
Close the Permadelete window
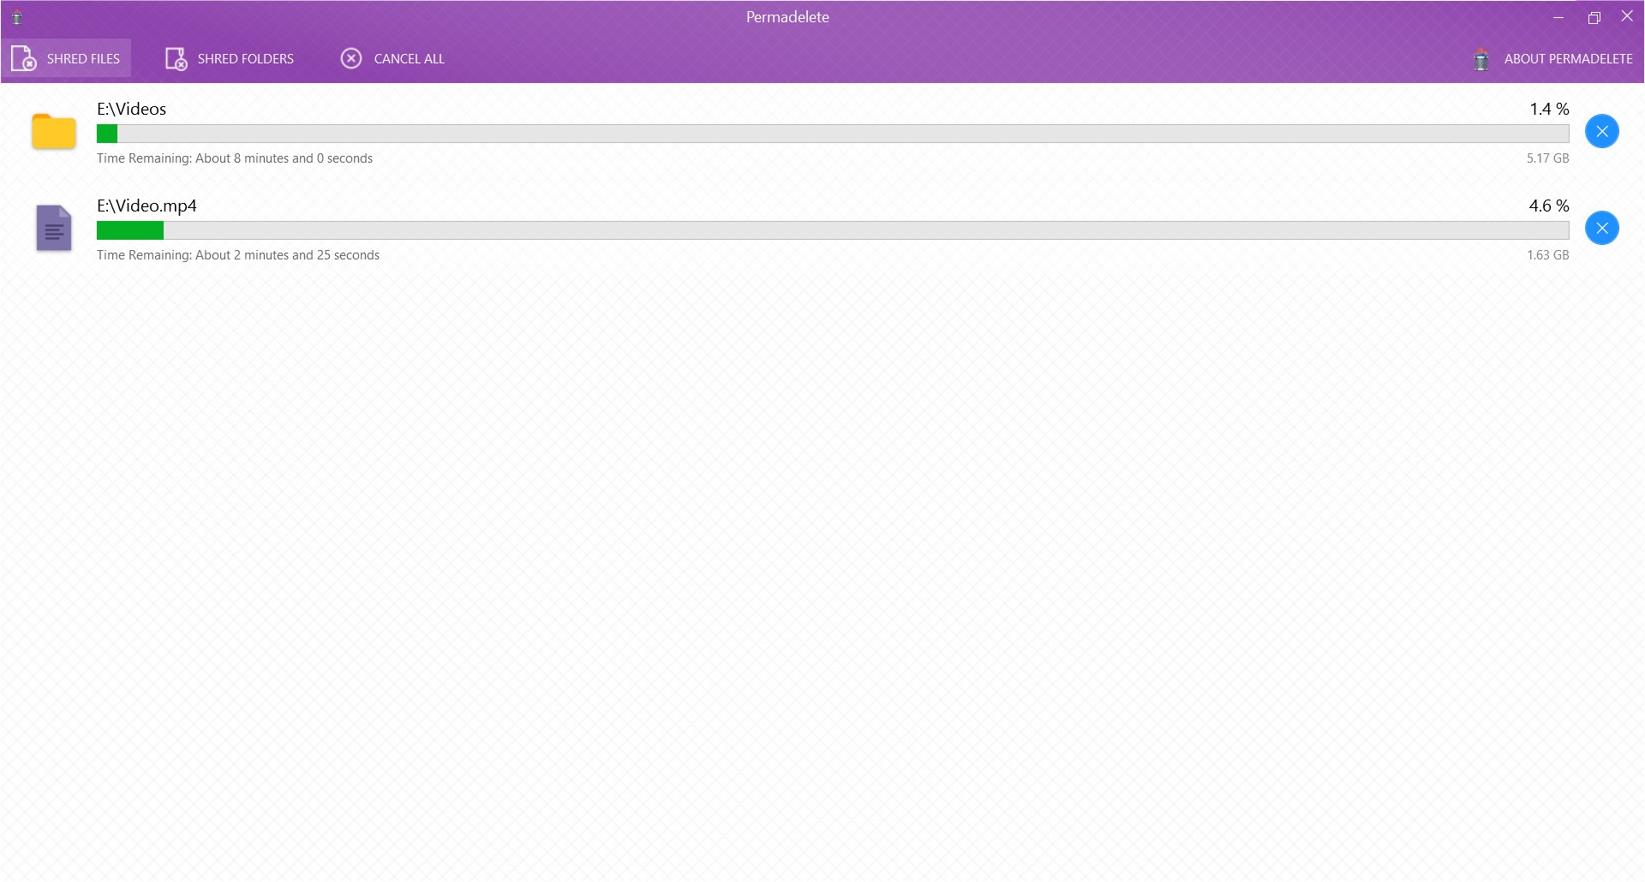pos(1627,17)
